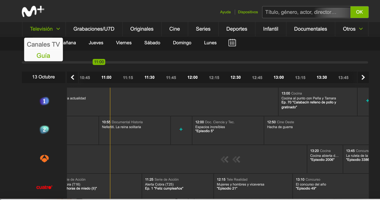
Task: Expand the Televisión dropdown menu
Action: click(45, 29)
